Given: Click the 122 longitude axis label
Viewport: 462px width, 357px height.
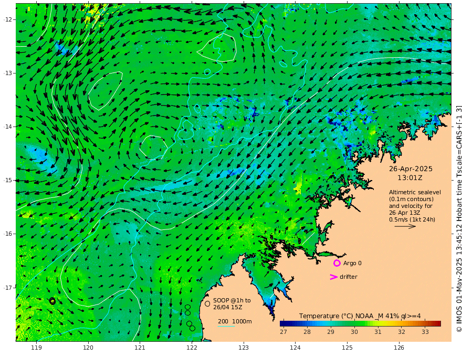Looking at the screenshot, I should pyautogui.click(x=192, y=348).
